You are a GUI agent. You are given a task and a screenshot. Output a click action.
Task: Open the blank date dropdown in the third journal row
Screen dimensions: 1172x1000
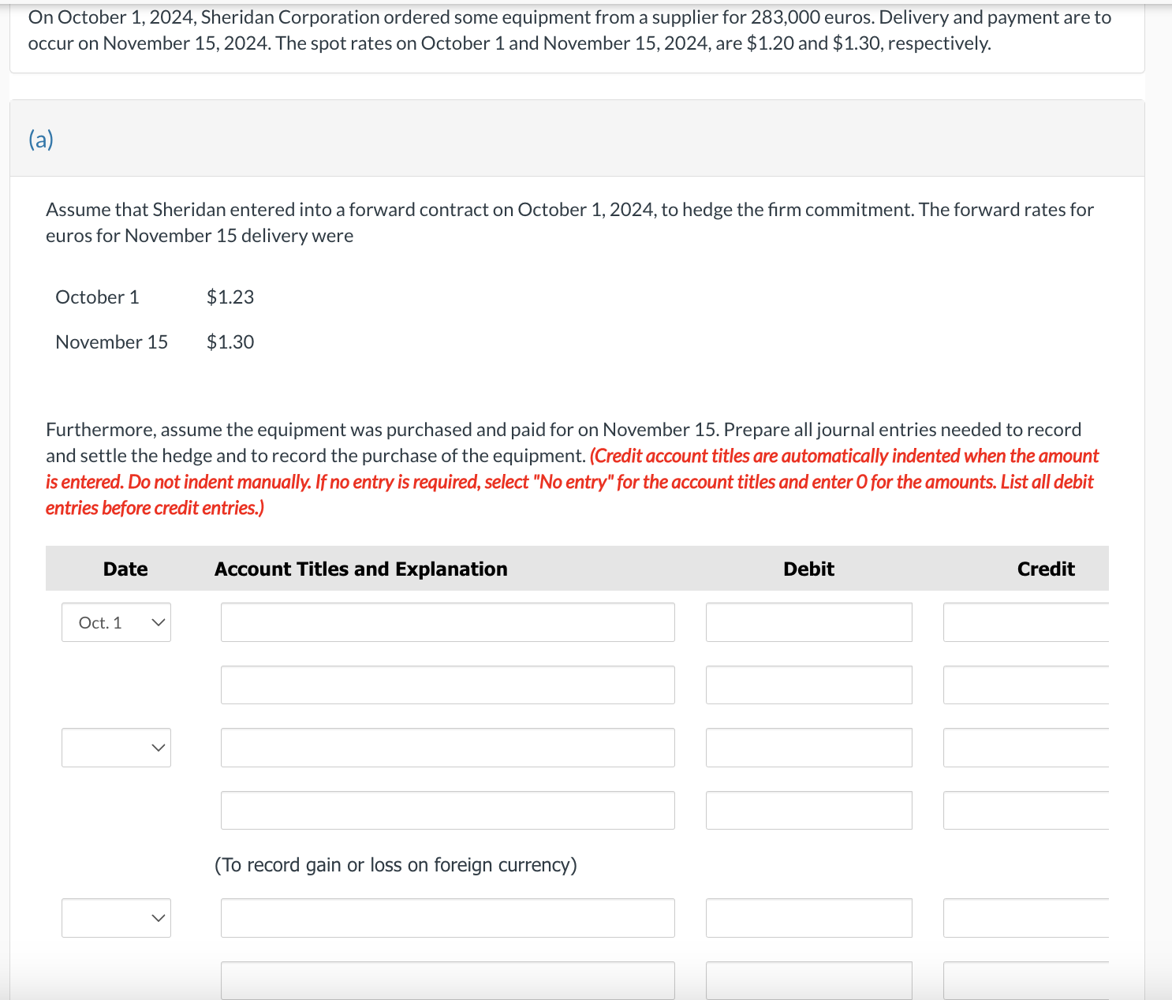pos(116,748)
